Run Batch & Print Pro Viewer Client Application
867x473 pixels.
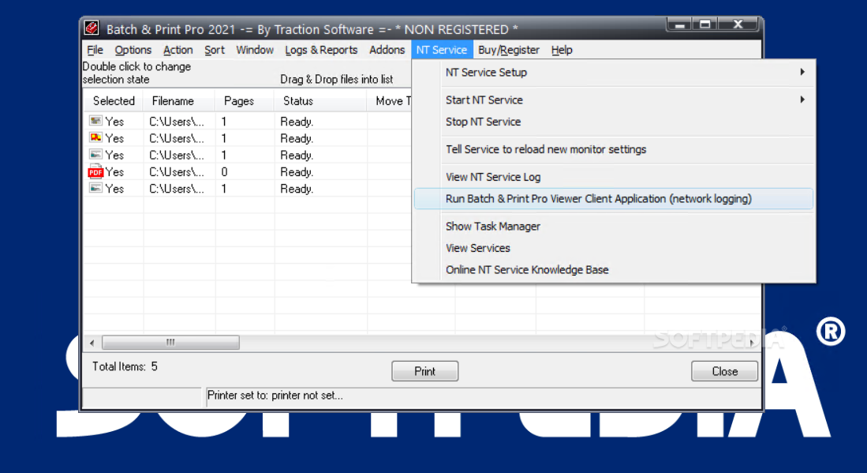(x=614, y=199)
